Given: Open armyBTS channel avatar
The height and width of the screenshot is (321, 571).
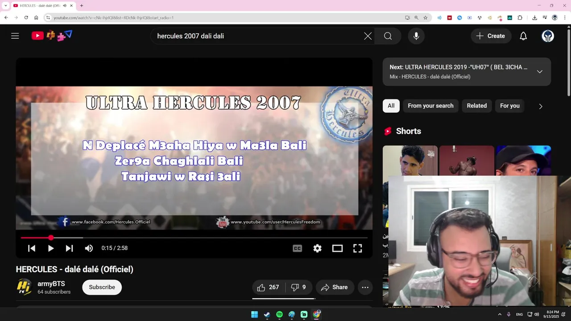Looking at the screenshot, I should pyautogui.click(x=25, y=288).
